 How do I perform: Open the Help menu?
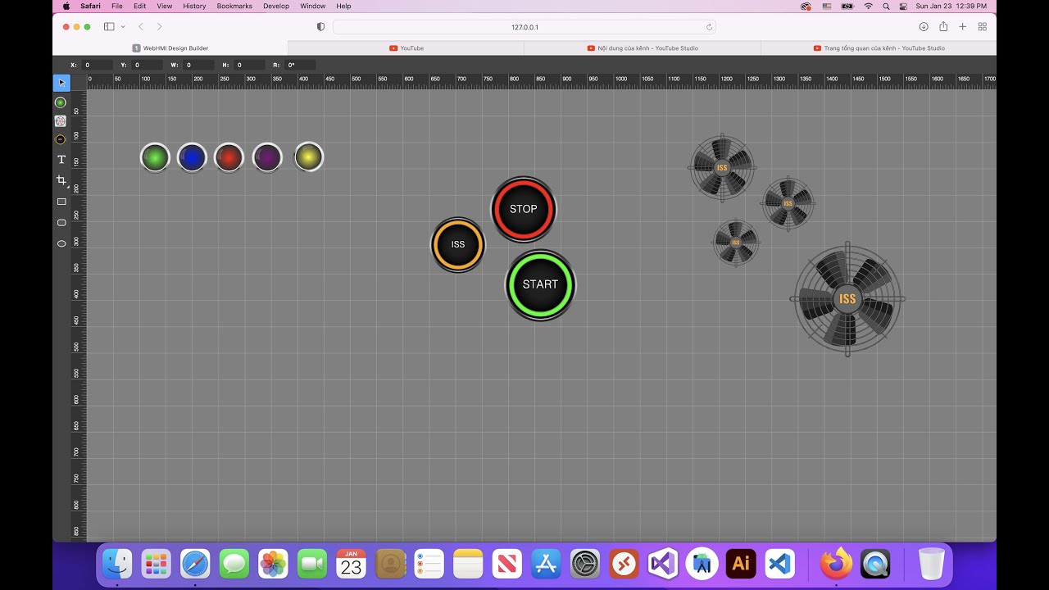(343, 6)
